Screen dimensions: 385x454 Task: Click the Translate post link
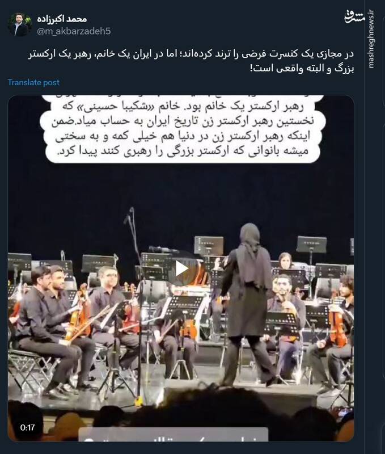coord(33,82)
